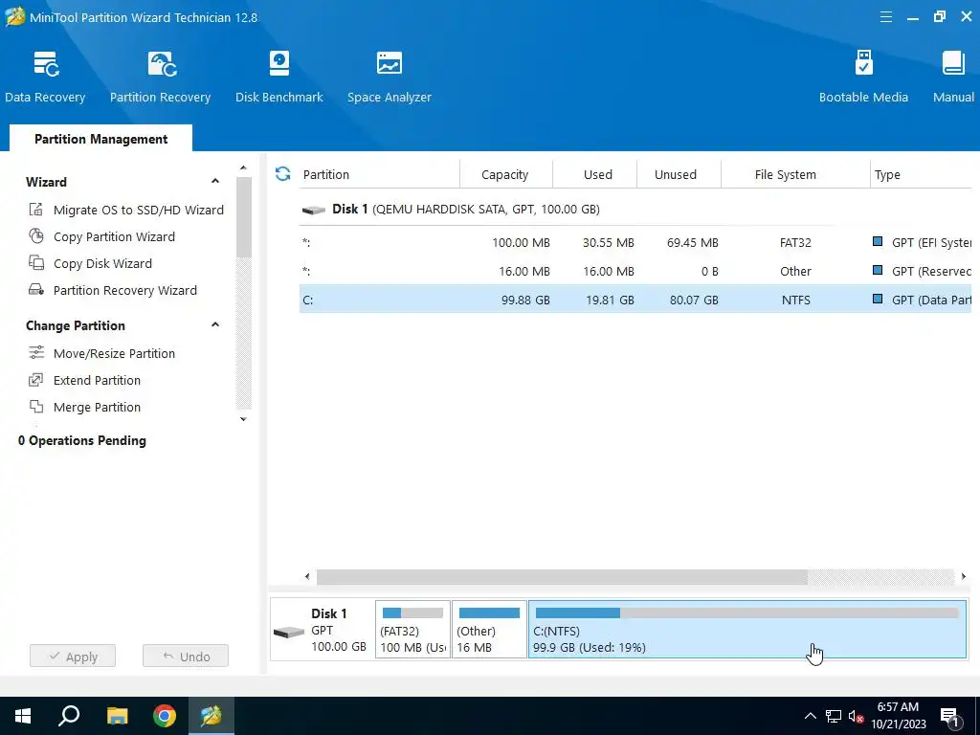
Task: Open the Manual book icon
Action: [953, 64]
